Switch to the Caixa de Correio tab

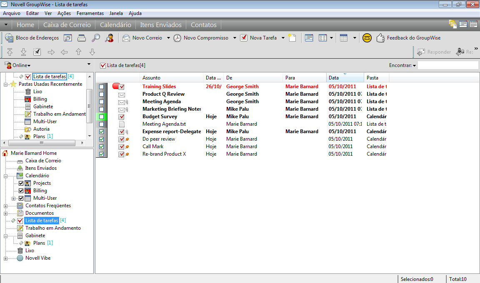[x=67, y=25]
